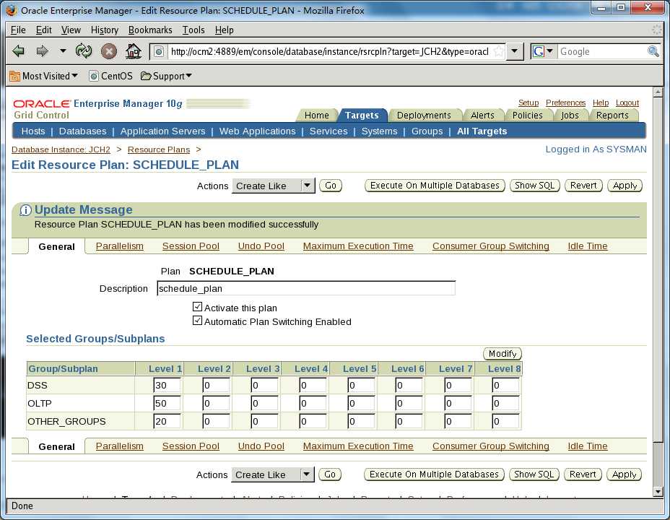
Task: Switch to the Policies tab
Action: (527, 116)
